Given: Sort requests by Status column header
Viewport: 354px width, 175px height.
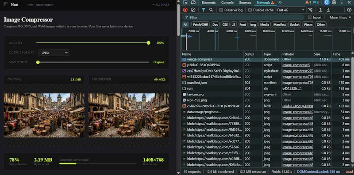Looking at the screenshot, I should [x=253, y=54].
